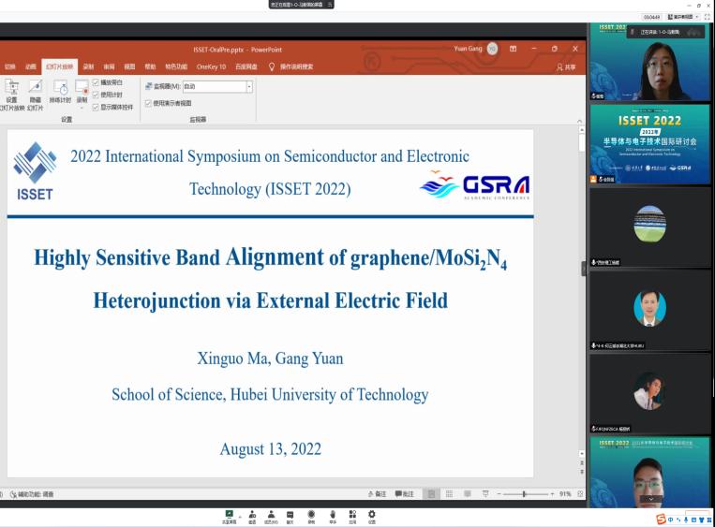Expand the speaker view dropdown at top right
715x527 pixels.
coord(682,17)
